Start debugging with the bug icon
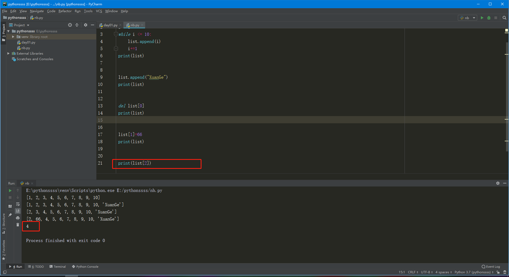 pos(489,18)
